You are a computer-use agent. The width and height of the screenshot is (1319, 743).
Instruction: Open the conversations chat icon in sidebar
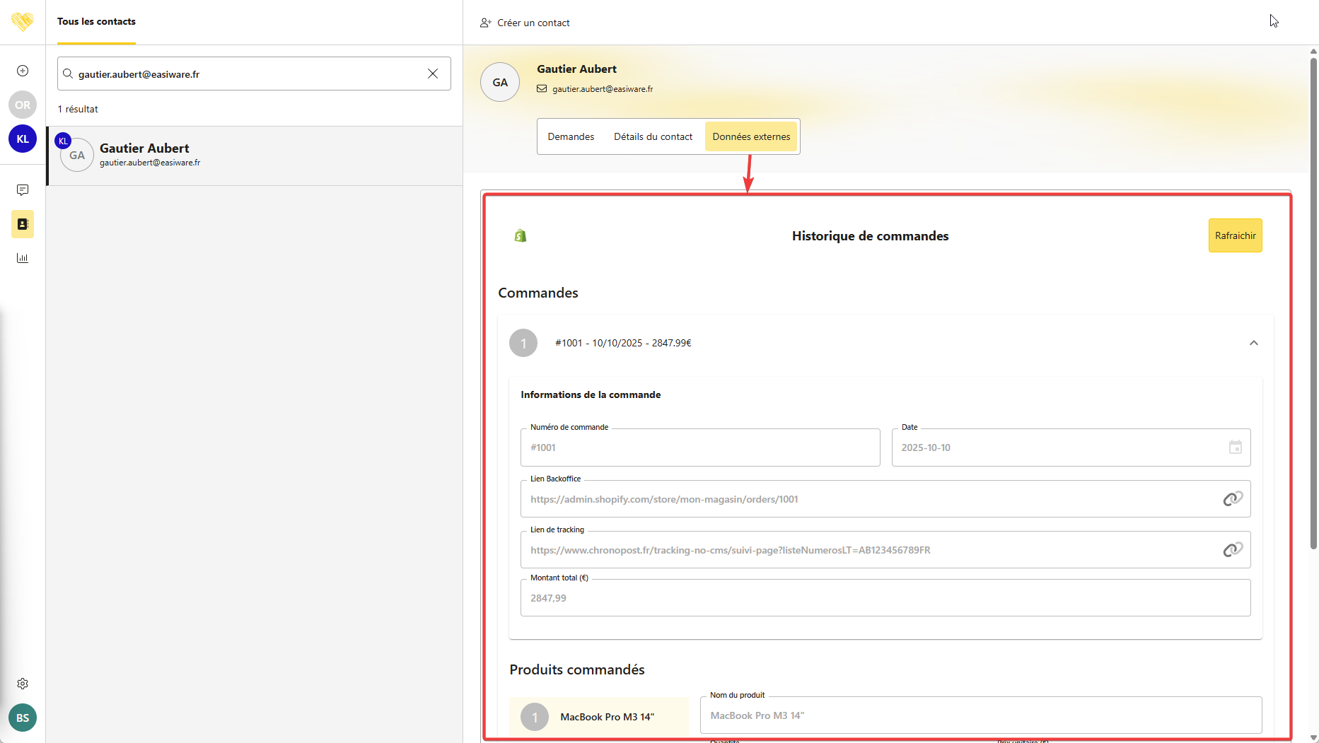[23, 190]
